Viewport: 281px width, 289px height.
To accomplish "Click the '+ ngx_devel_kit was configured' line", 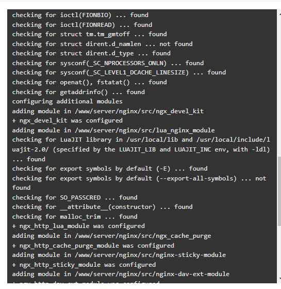I will pyautogui.click(x=67, y=120).
